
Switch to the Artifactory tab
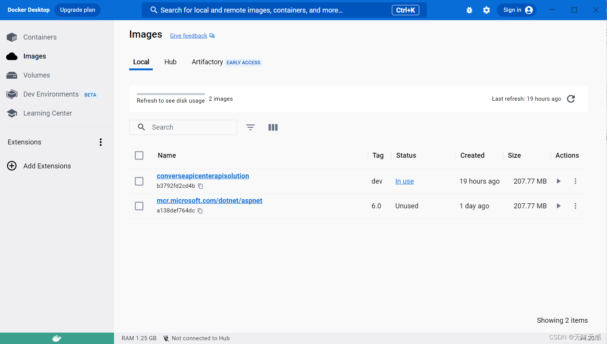[207, 62]
